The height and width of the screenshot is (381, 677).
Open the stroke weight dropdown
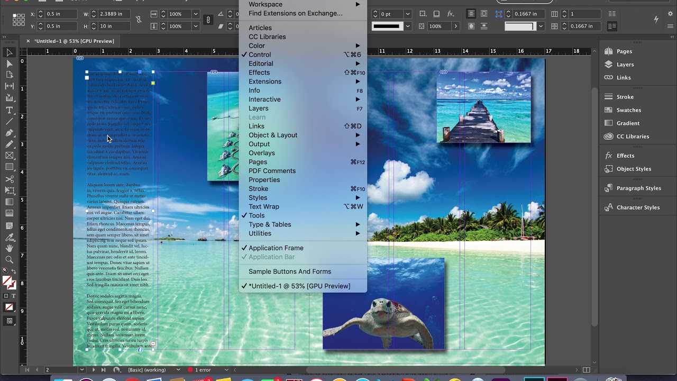(408, 14)
